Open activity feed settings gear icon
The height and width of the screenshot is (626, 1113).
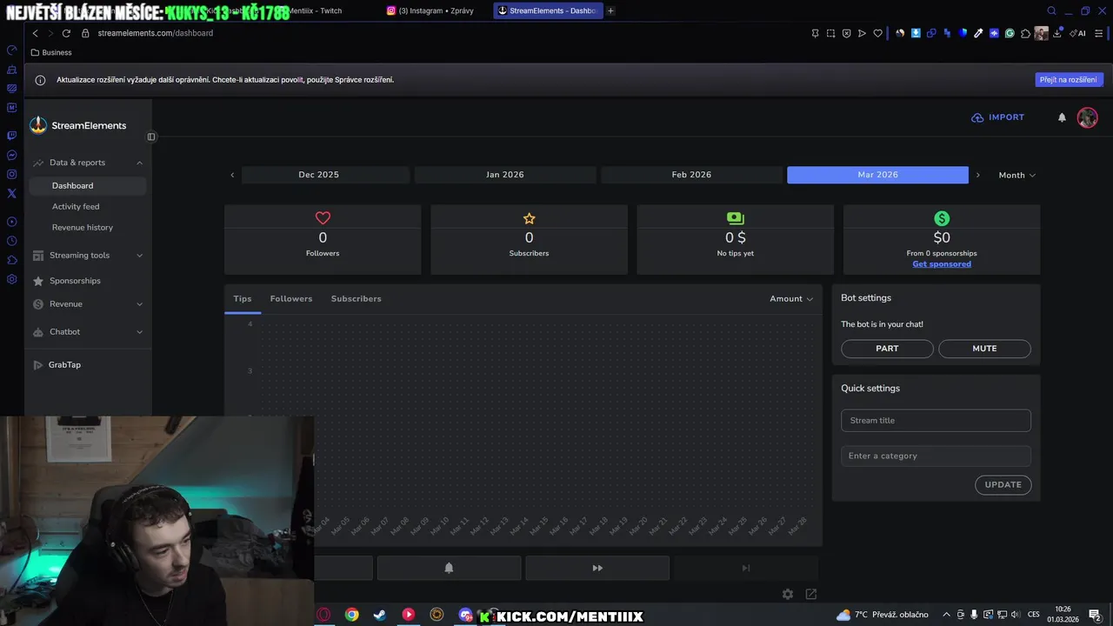coord(788,594)
